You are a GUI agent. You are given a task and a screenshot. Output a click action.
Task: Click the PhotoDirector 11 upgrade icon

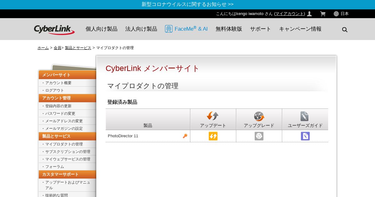point(259,136)
